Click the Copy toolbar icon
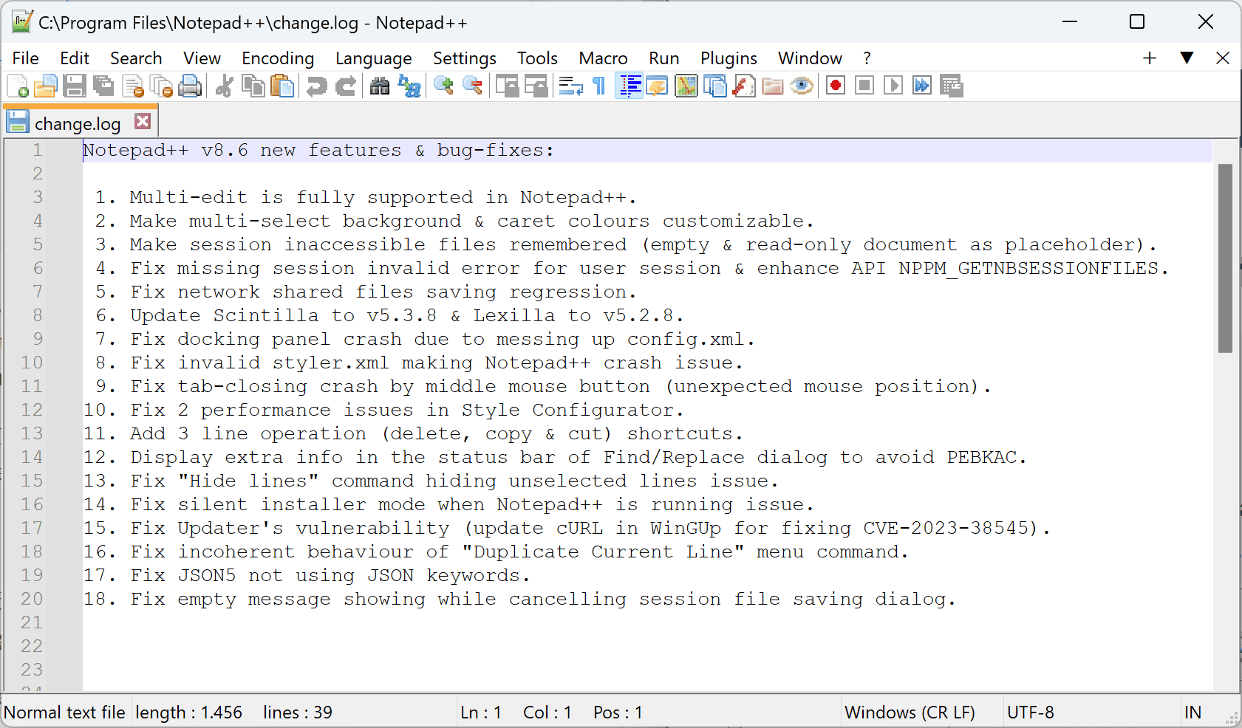The height and width of the screenshot is (728, 1242). pos(253,86)
